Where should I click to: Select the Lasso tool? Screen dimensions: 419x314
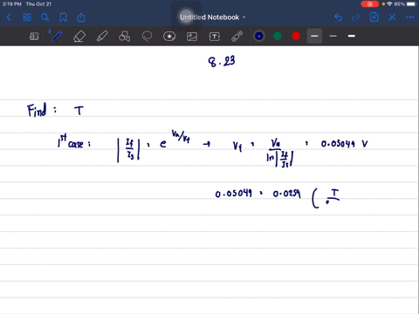click(x=147, y=37)
